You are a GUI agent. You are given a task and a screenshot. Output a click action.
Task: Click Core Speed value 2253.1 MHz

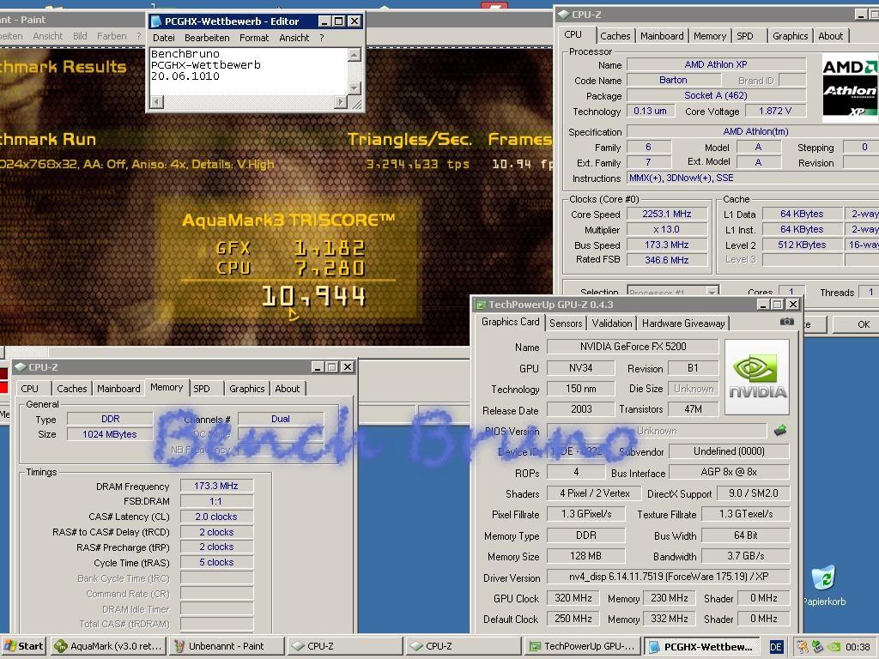[x=666, y=214]
